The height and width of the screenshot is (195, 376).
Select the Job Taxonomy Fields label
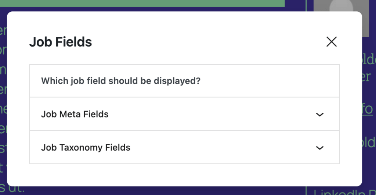[x=86, y=148]
